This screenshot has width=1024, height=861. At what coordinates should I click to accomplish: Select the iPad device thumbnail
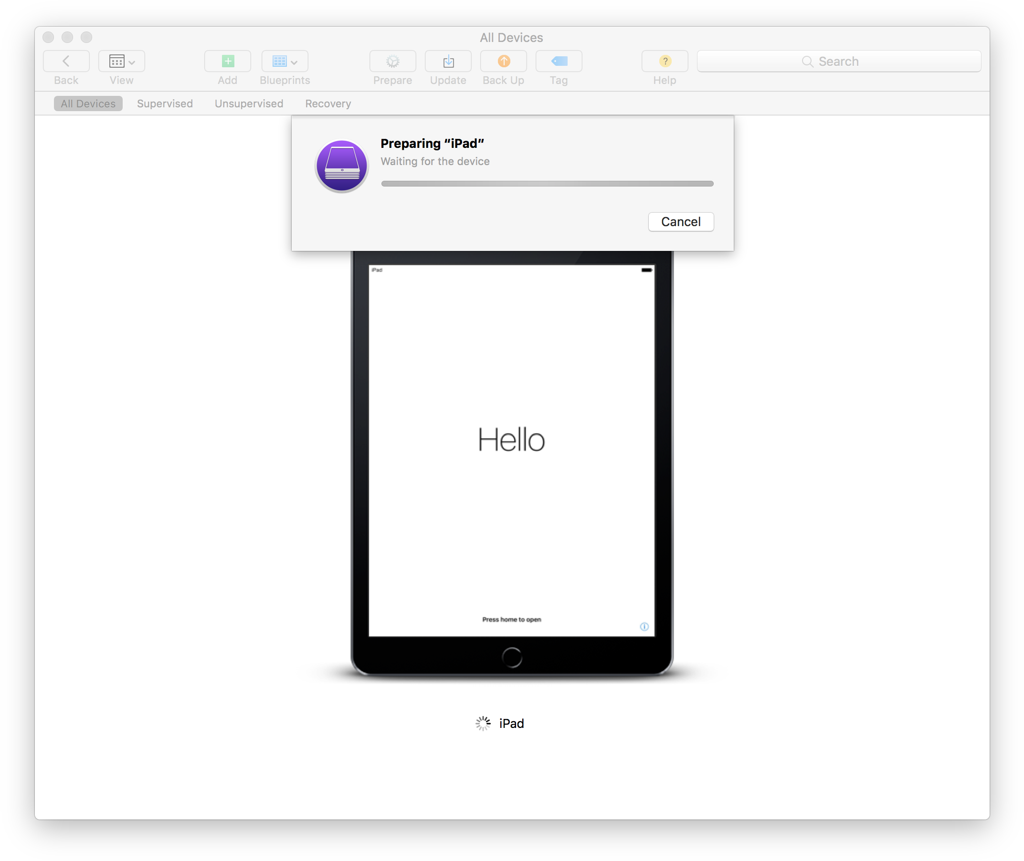point(511,463)
